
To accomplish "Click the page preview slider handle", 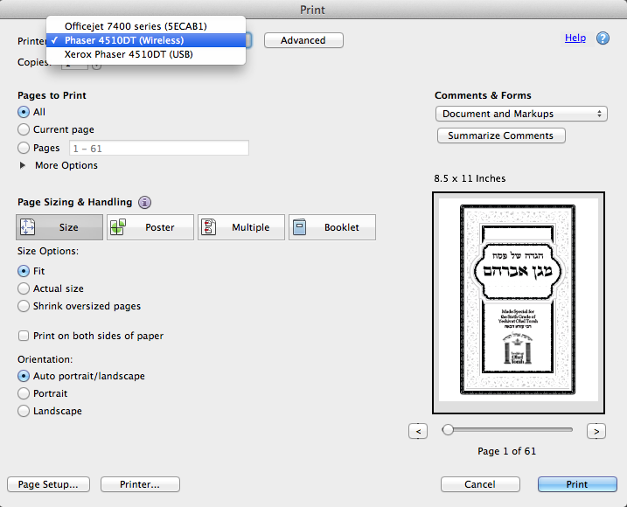I will tap(448, 430).
